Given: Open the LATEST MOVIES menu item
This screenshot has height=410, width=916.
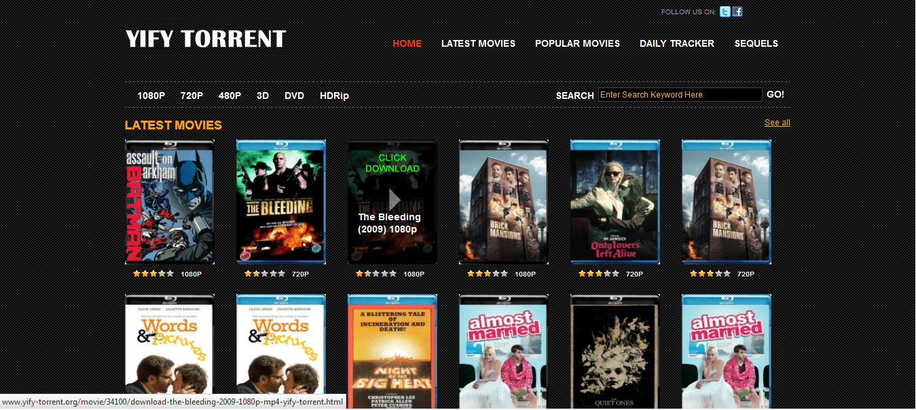Looking at the screenshot, I should [x=478, y=43].
